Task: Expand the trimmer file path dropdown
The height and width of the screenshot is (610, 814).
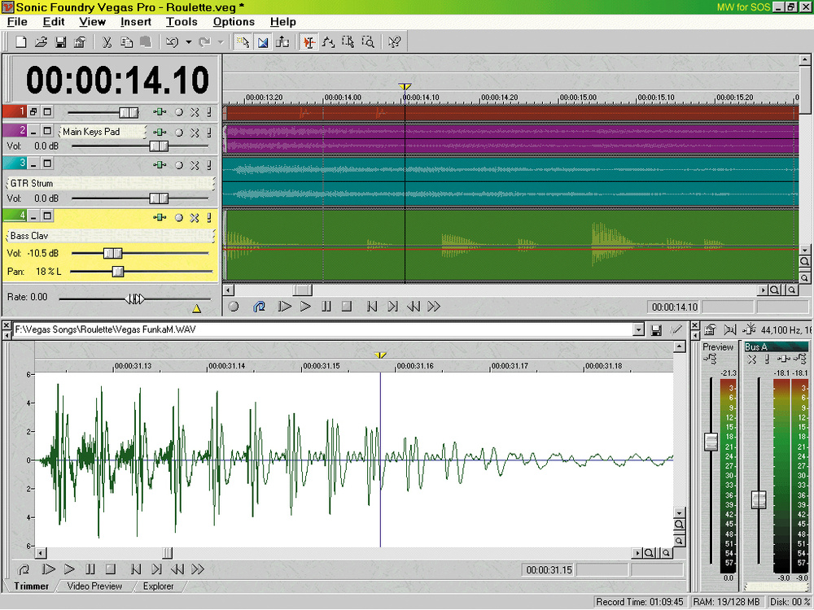Action: [638, 329]
